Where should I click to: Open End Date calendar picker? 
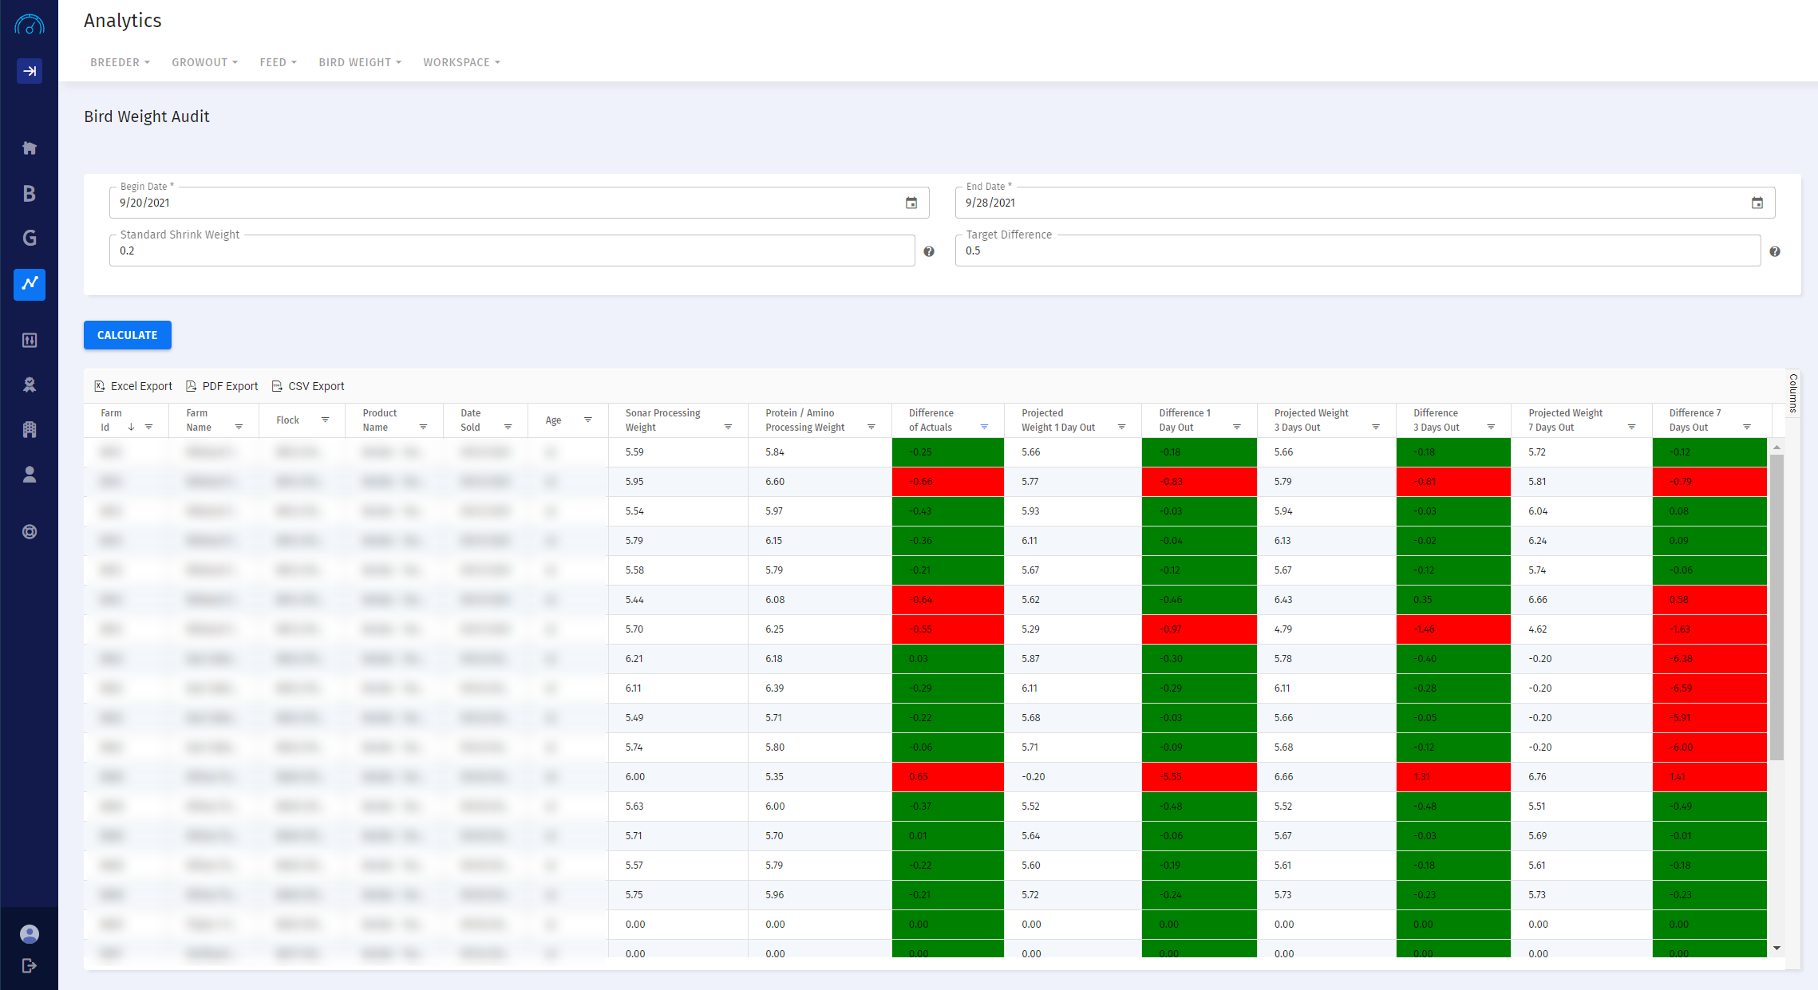coord(1757,203)
